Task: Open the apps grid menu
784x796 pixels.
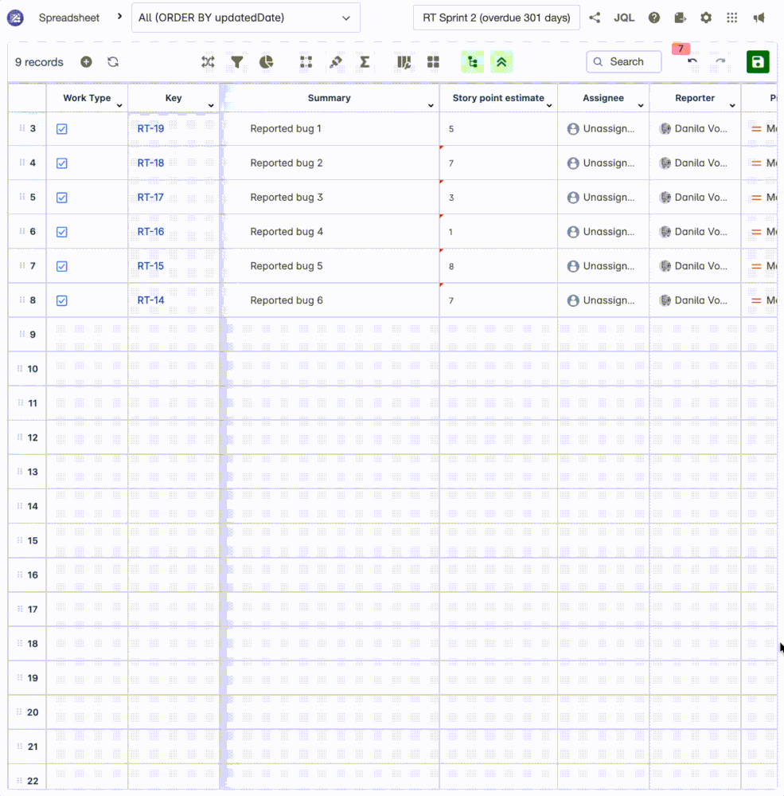Action: (x=731, y=18)
